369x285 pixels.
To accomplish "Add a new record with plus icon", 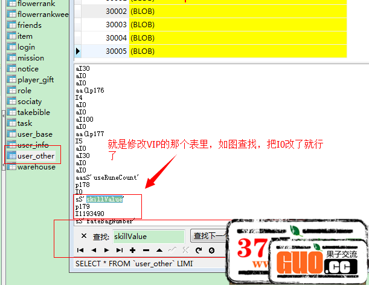I will click(133, 251).
